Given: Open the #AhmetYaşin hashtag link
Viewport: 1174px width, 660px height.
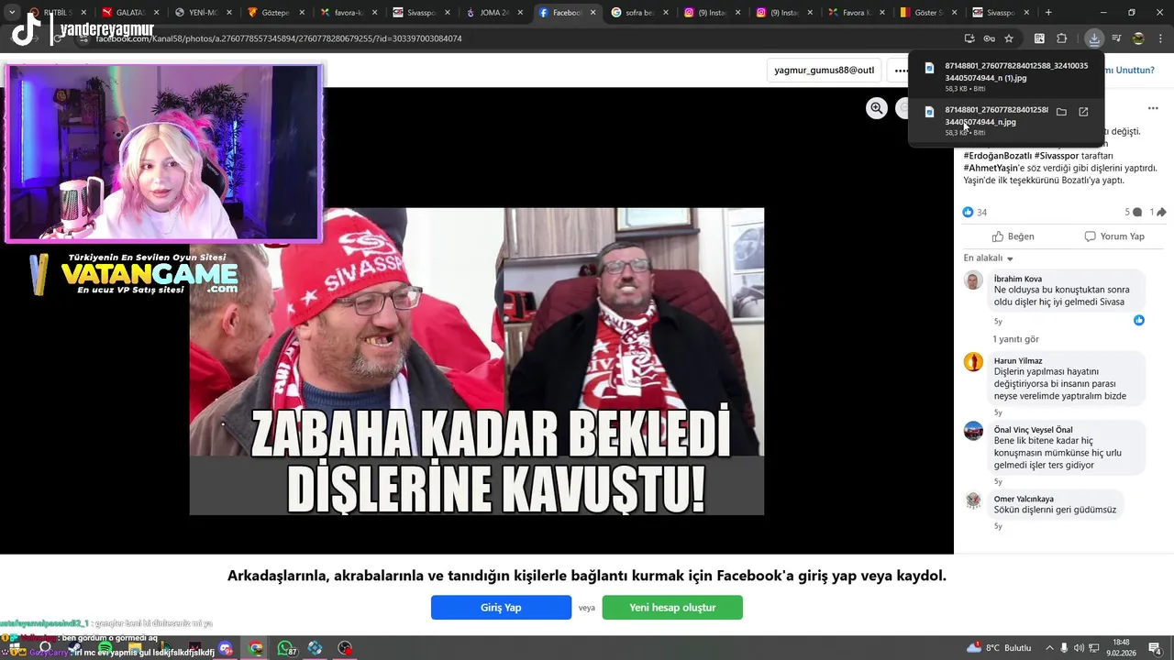Looking at the screenshot, I should point(991,169).
